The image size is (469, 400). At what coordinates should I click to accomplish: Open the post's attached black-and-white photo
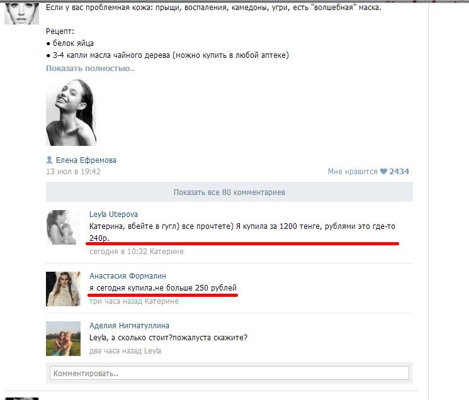coord(71,113)
